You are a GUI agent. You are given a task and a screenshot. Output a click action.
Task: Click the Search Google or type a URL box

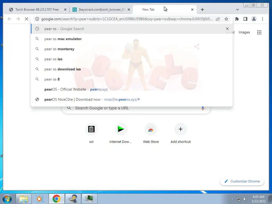pos(136,108)
